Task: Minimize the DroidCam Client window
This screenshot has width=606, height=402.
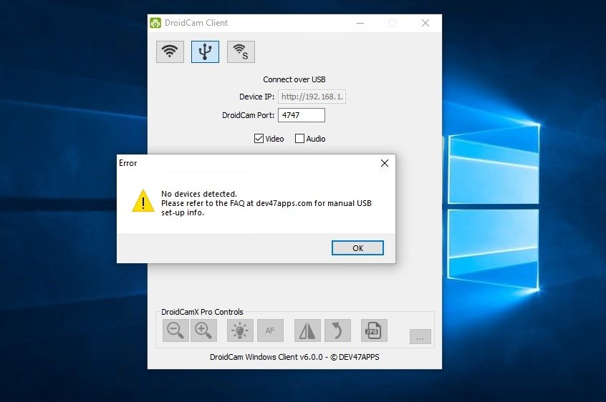Action: tap(360, 23)
